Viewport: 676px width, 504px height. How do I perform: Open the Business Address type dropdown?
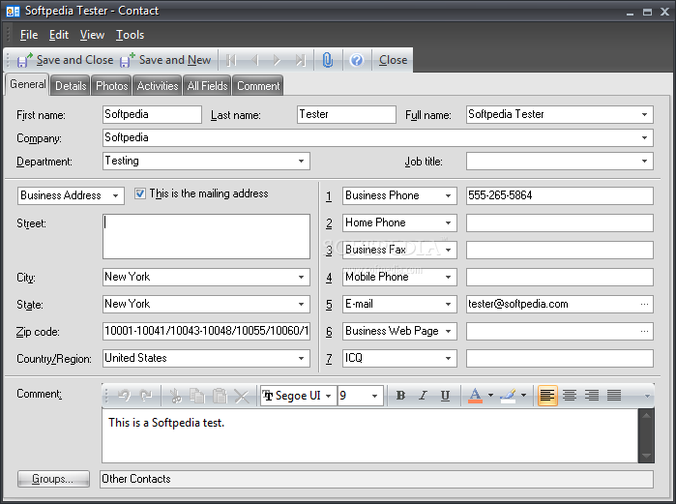click(115, 195)
